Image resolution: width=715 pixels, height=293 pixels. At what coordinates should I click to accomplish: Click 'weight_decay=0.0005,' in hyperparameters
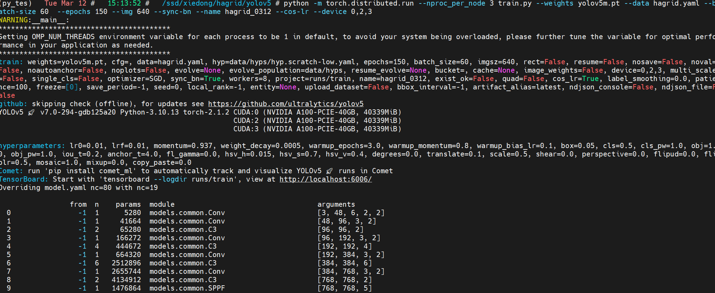(x=263, y=146)
